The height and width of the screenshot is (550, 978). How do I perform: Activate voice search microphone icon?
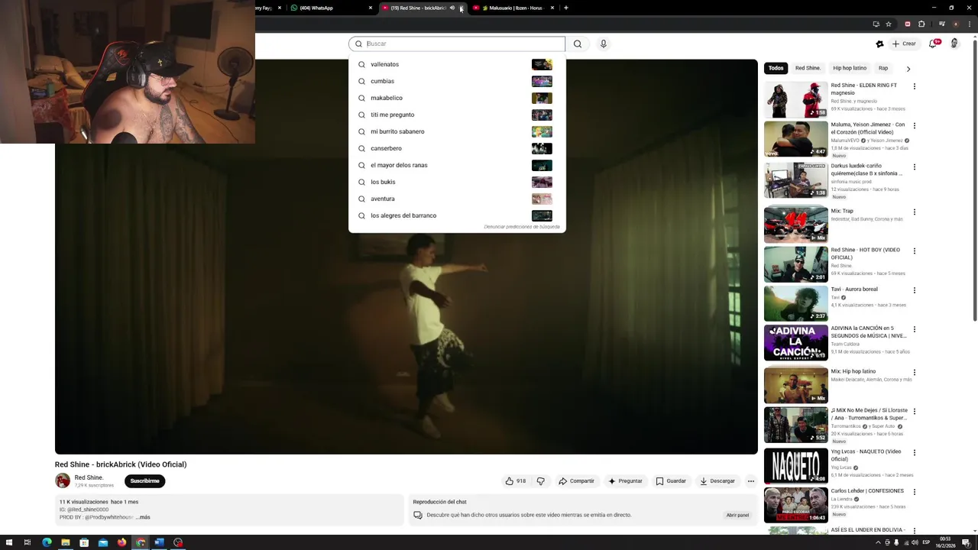tap(603, 44)
